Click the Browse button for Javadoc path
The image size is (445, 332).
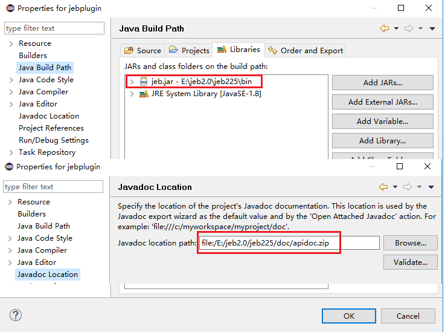coord(410,242)
